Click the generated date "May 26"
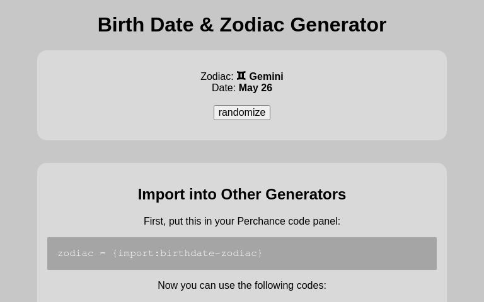 pos(255,88)
